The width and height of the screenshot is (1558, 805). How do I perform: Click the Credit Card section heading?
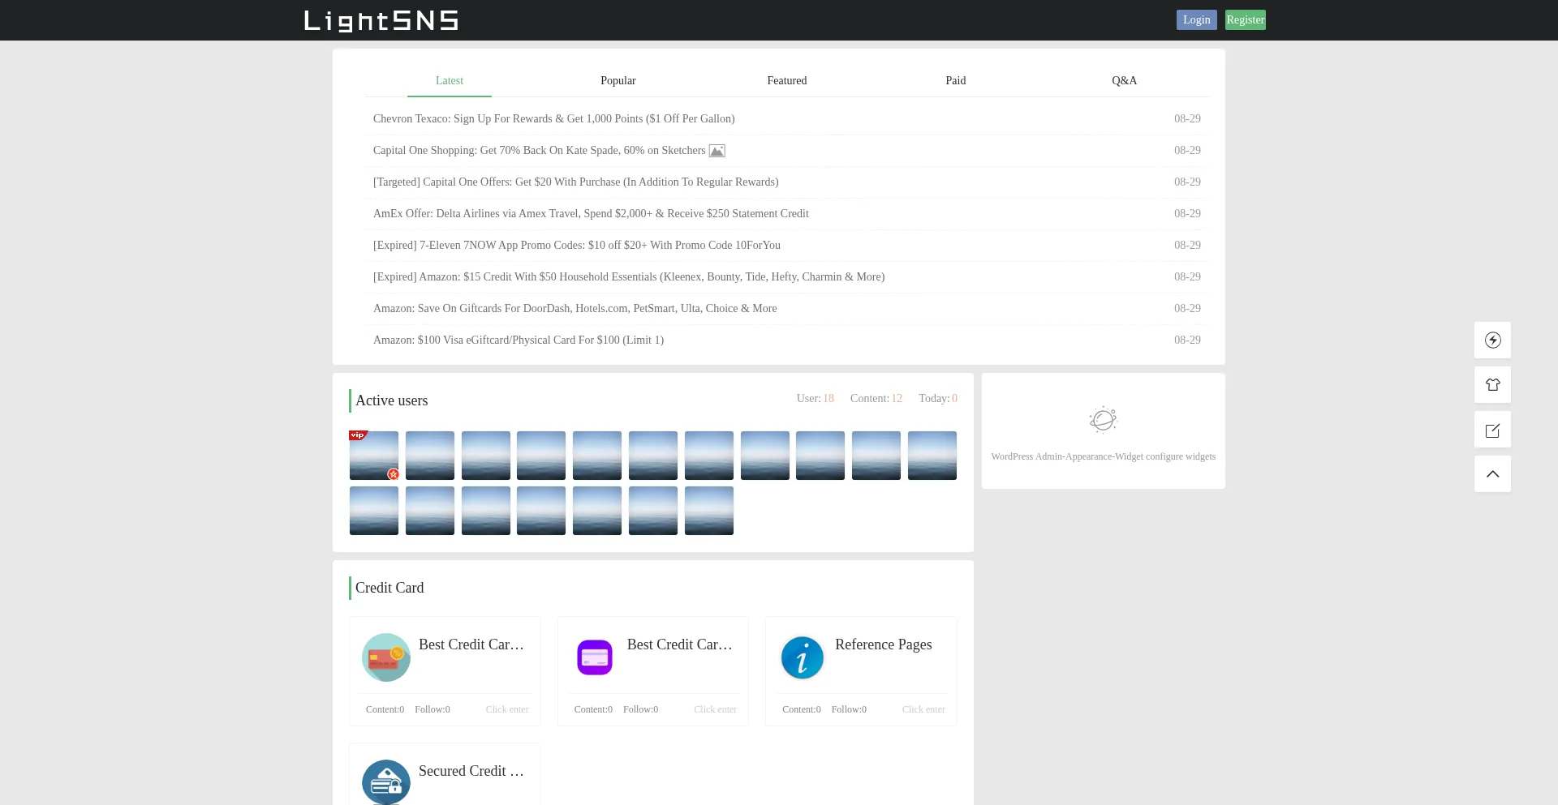(389, 588)
